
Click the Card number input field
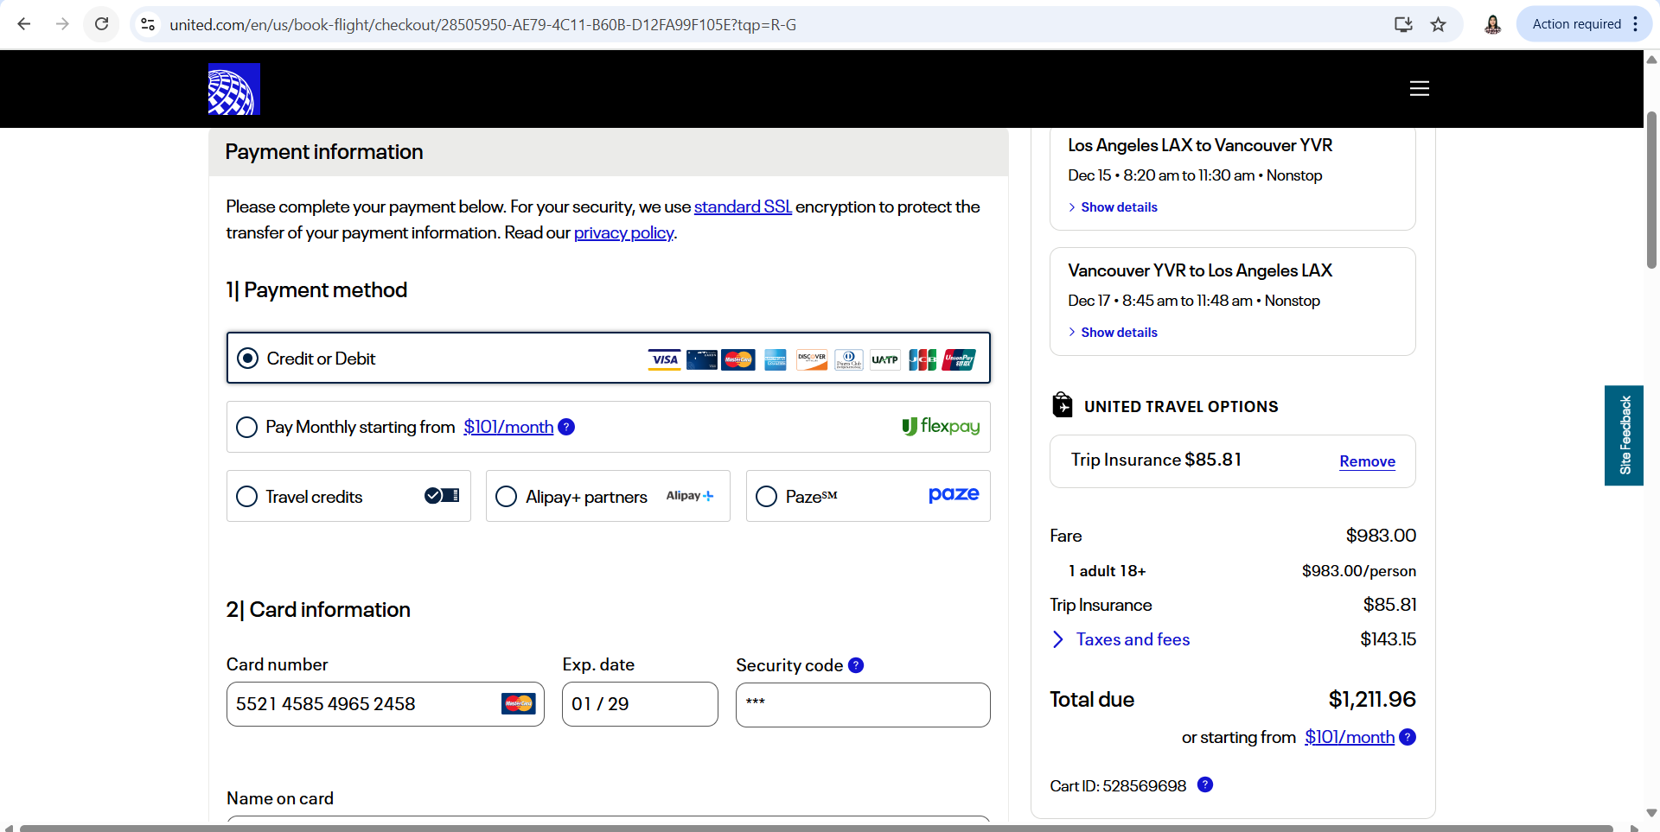coord(386,704)
